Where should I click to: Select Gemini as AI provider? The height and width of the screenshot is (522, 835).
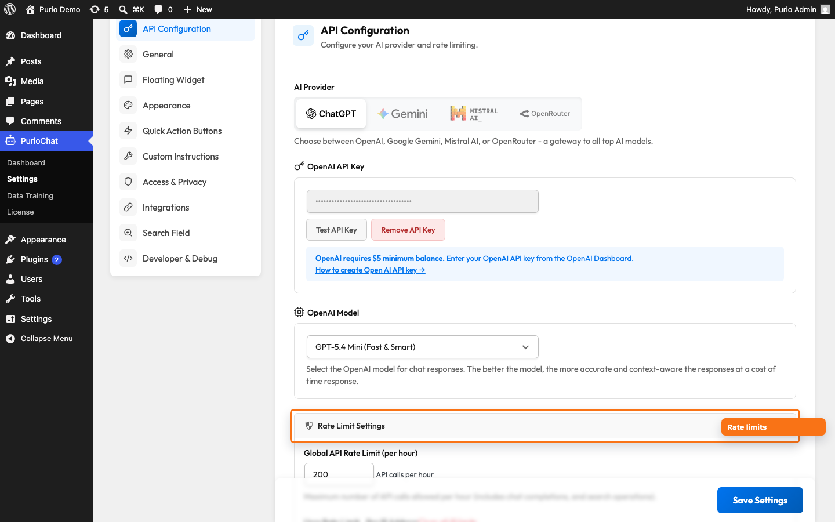(402, 114)
